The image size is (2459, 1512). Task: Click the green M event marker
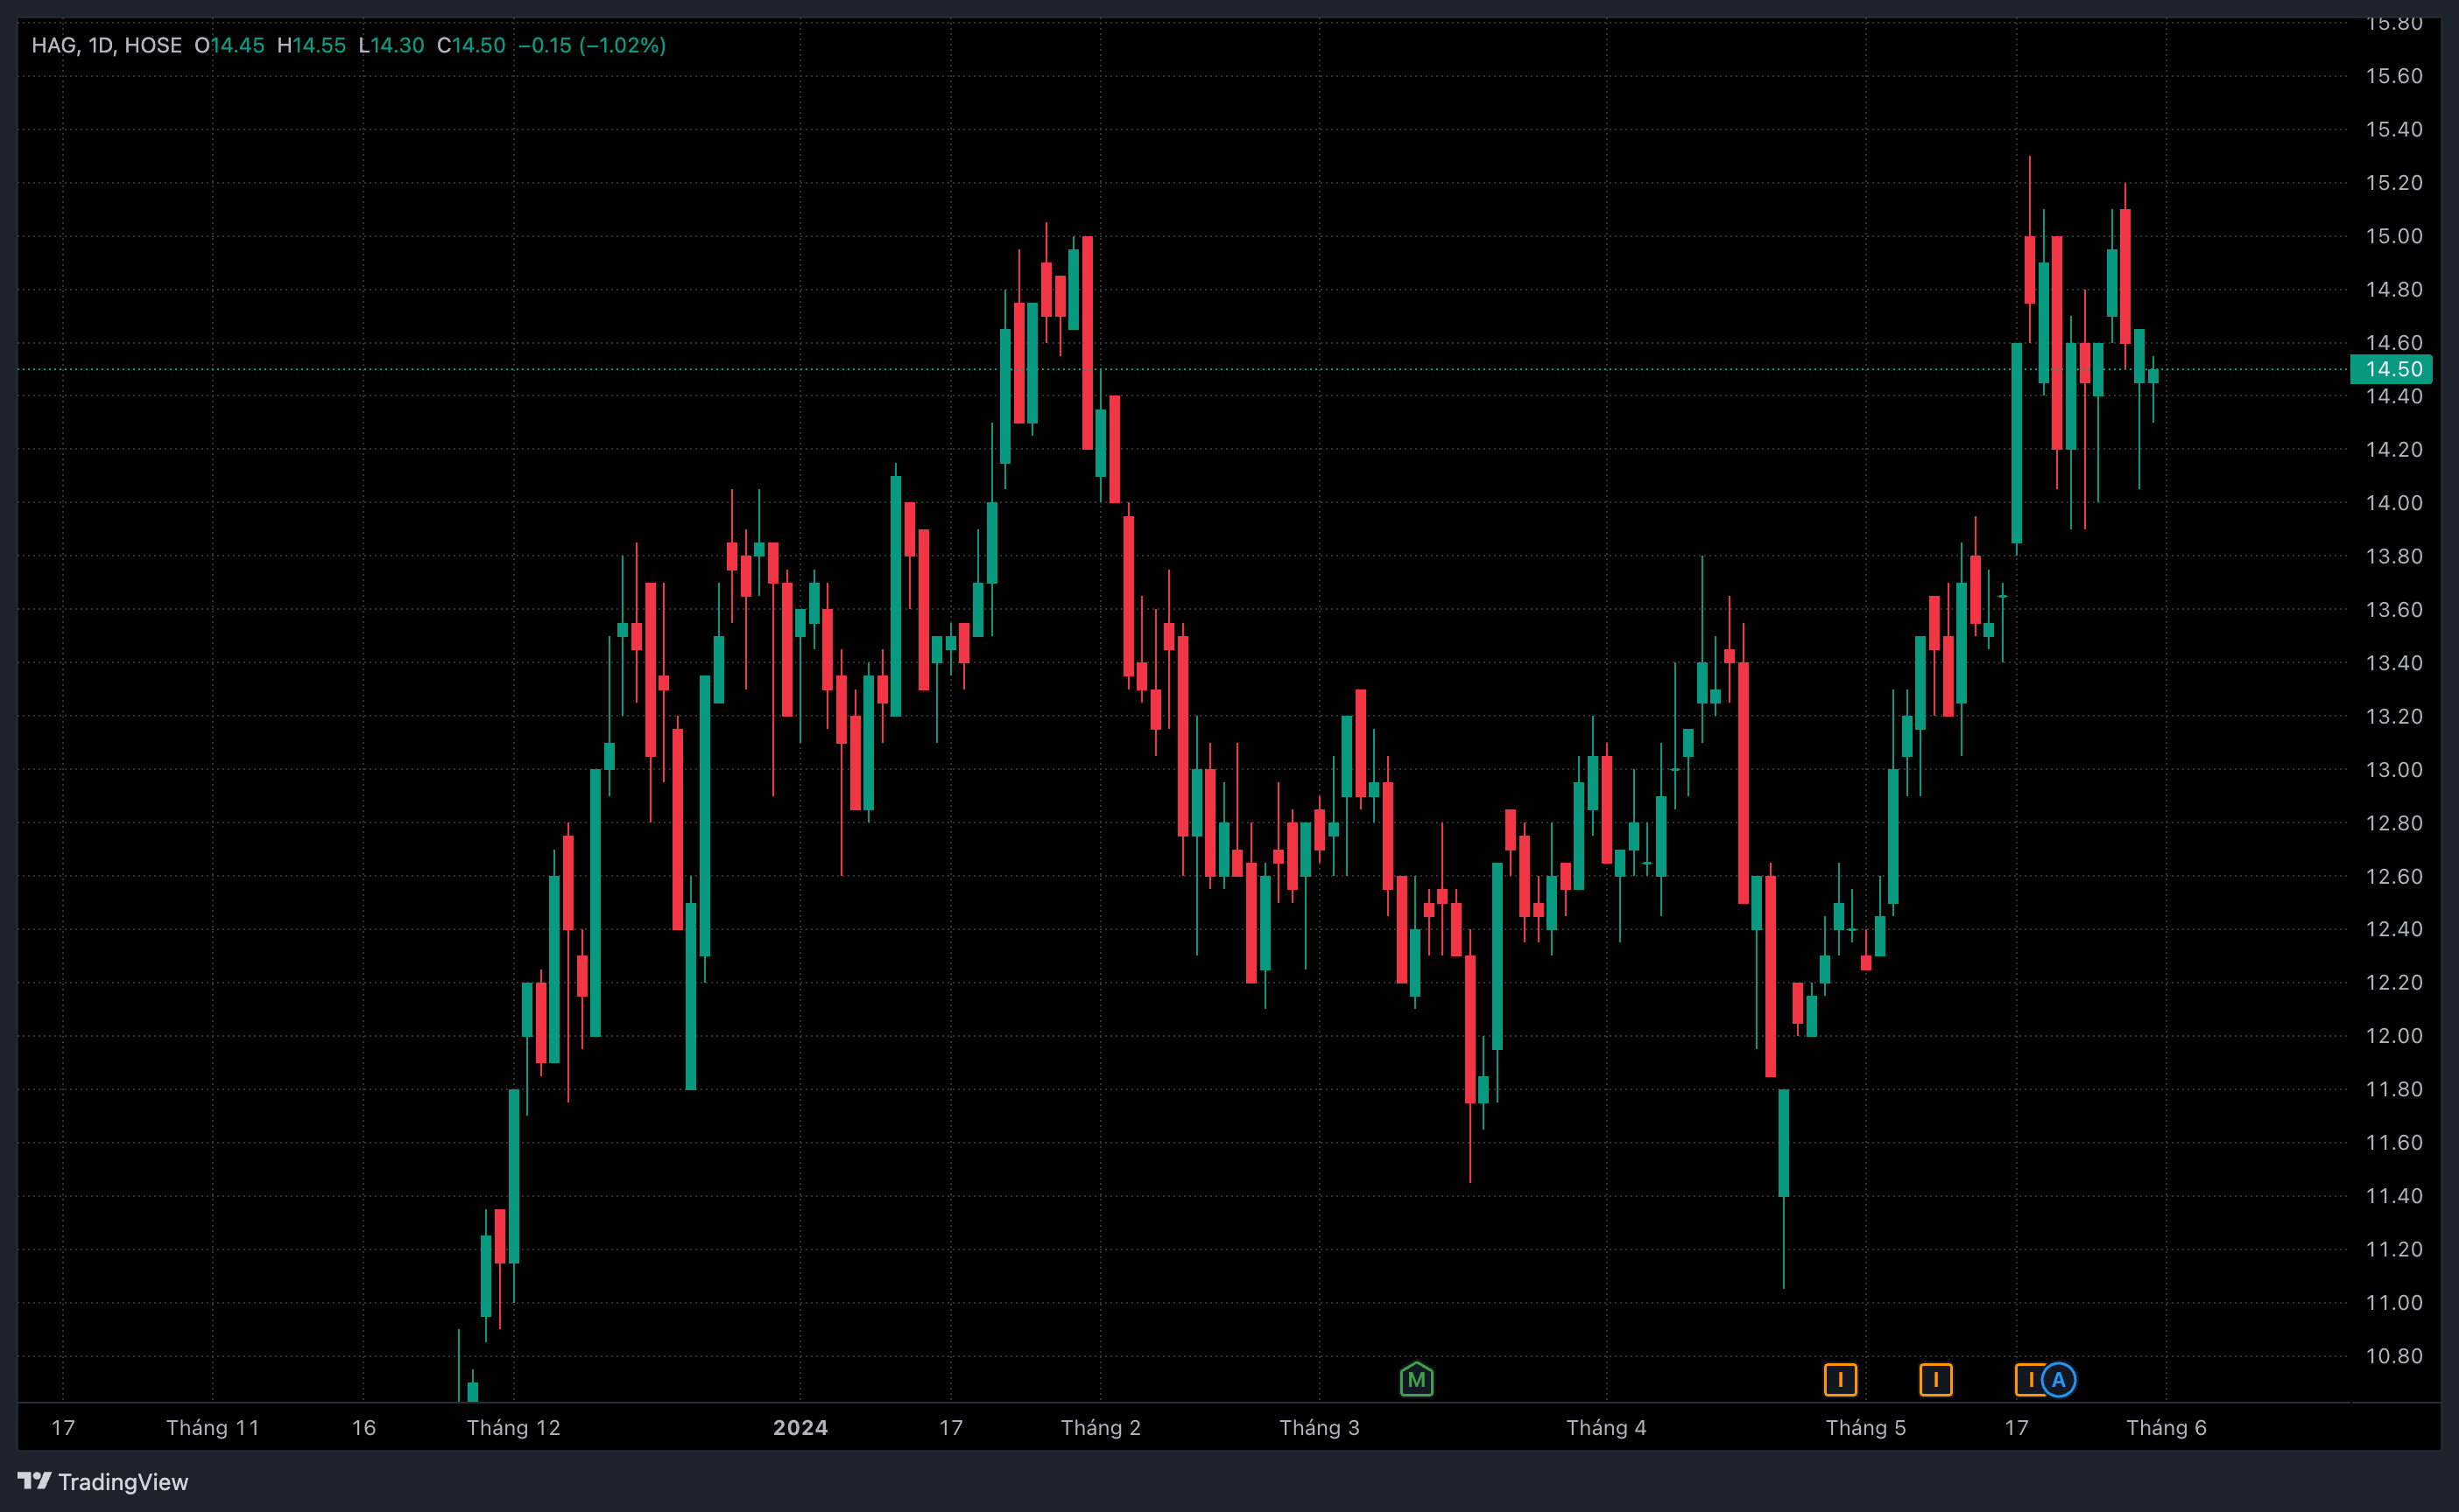coord(1416,1380)
